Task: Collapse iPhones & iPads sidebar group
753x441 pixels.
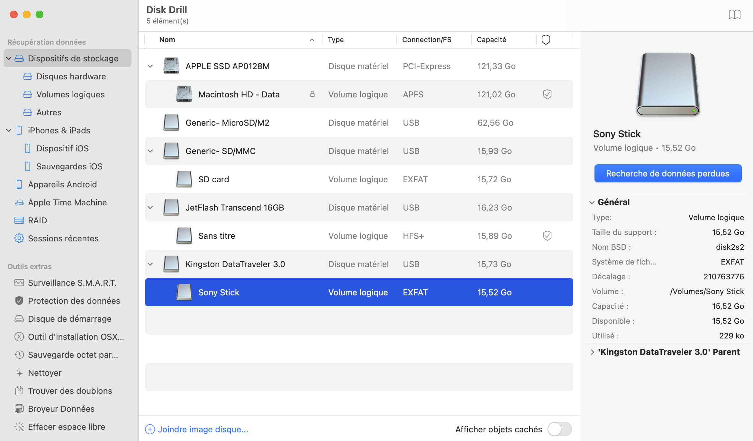Action: click(9, 130)
